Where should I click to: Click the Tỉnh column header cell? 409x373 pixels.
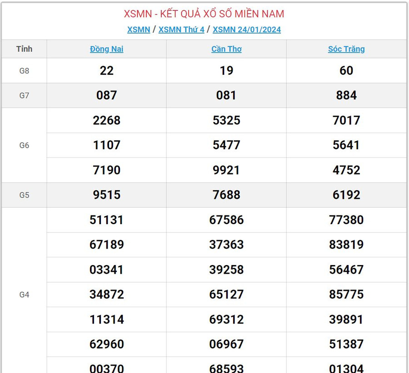tap(24, 49)
